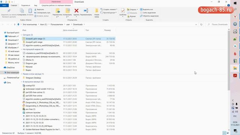Open the help question mark icon
240x135 pixels.
click(x=228, y=5)
